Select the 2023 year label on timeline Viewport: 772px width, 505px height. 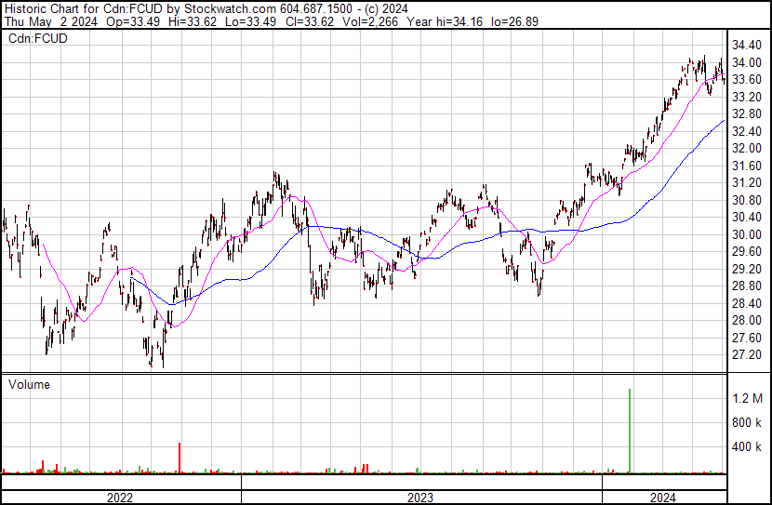(420, 498)
